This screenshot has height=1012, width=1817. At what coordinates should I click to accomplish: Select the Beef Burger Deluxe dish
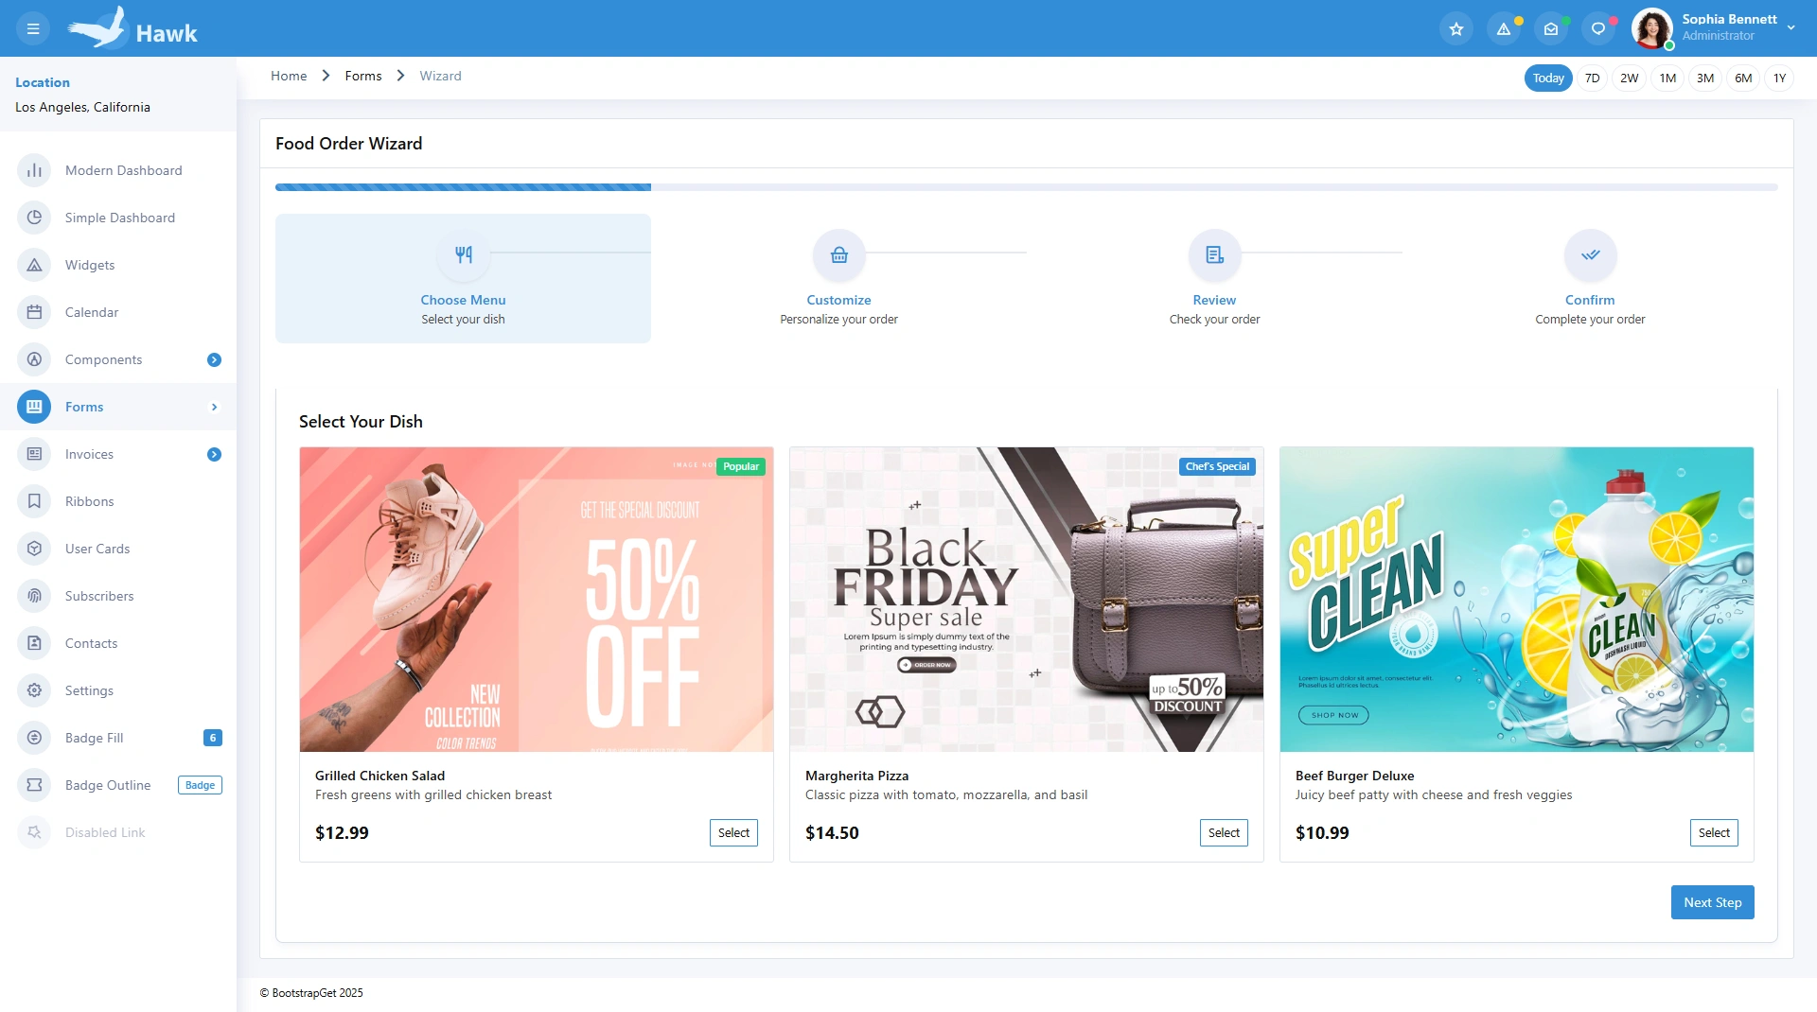pyautogui.click(x=1714, y=833)
